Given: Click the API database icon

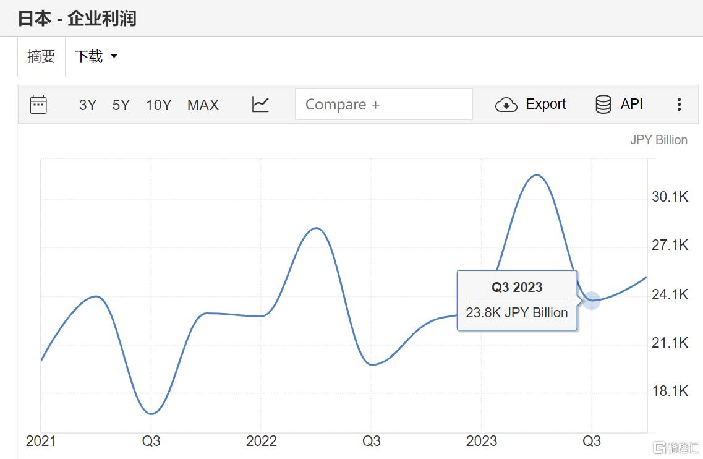Looking at the screenshot, I should pyautogui.click(x=603, y=105).
